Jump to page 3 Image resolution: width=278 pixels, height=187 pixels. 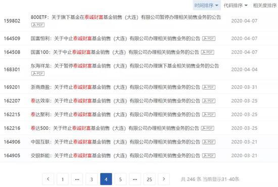pyautogui.click(x=91, y=179)
